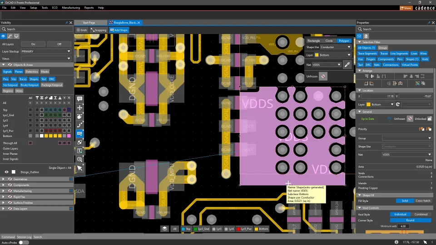
Task: Click the rotate counterclockwise icon in Arrange
Action: (x=366, y=83)
